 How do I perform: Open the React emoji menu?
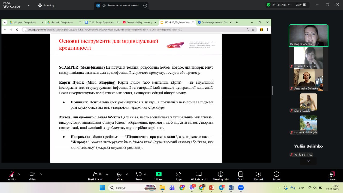coord(139,176)
